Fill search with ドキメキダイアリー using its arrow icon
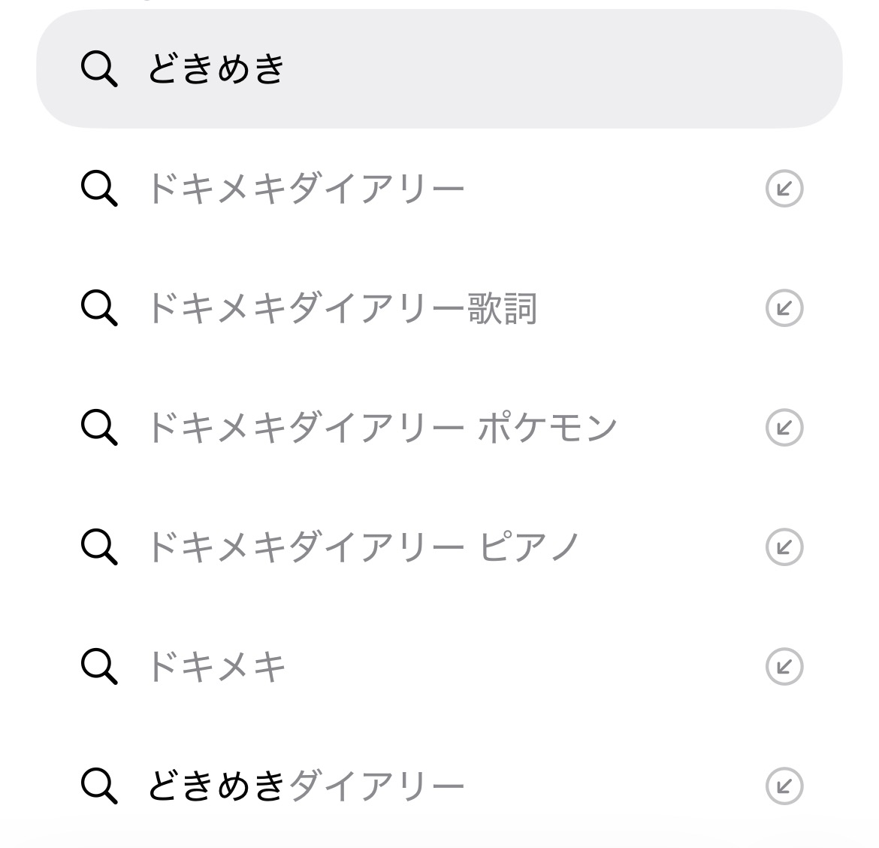879x848 pixels. coord(784,189)
